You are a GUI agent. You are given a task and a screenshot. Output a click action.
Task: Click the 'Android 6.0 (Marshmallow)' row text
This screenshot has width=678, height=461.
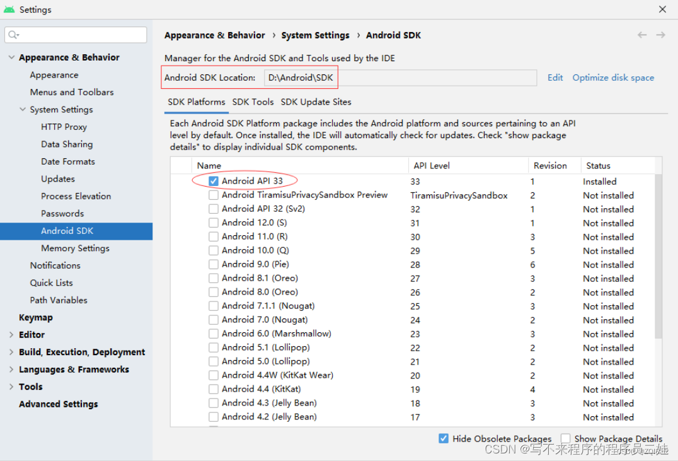(x=276, y=334)
